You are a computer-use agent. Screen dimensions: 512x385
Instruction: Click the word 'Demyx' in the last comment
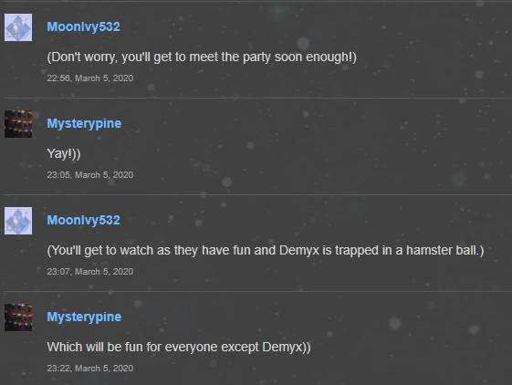click(282, 347)
